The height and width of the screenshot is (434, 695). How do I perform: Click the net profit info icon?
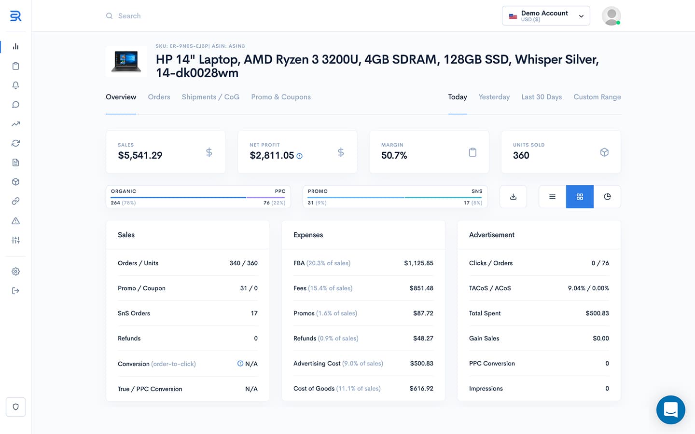pyautogui.click(x=299, y=156)
